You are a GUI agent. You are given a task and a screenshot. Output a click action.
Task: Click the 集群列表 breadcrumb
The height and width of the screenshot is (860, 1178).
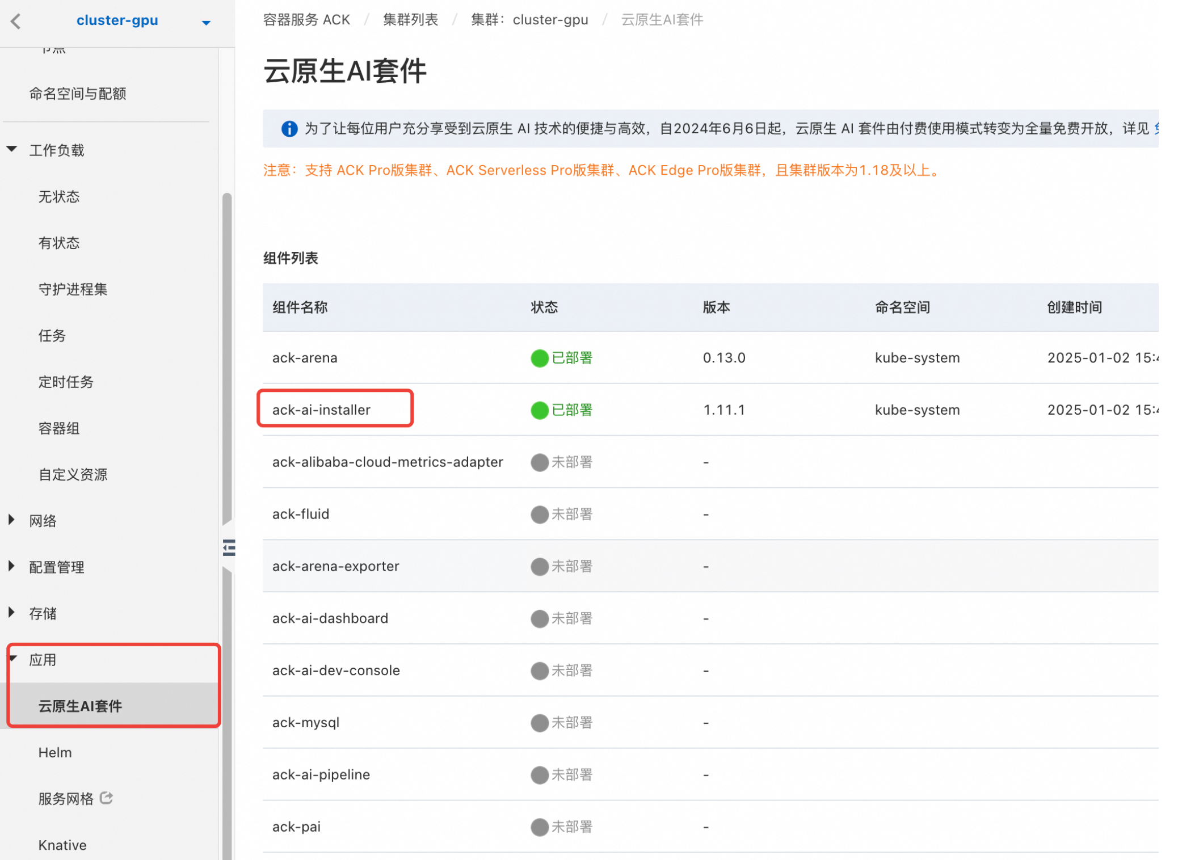411,20
